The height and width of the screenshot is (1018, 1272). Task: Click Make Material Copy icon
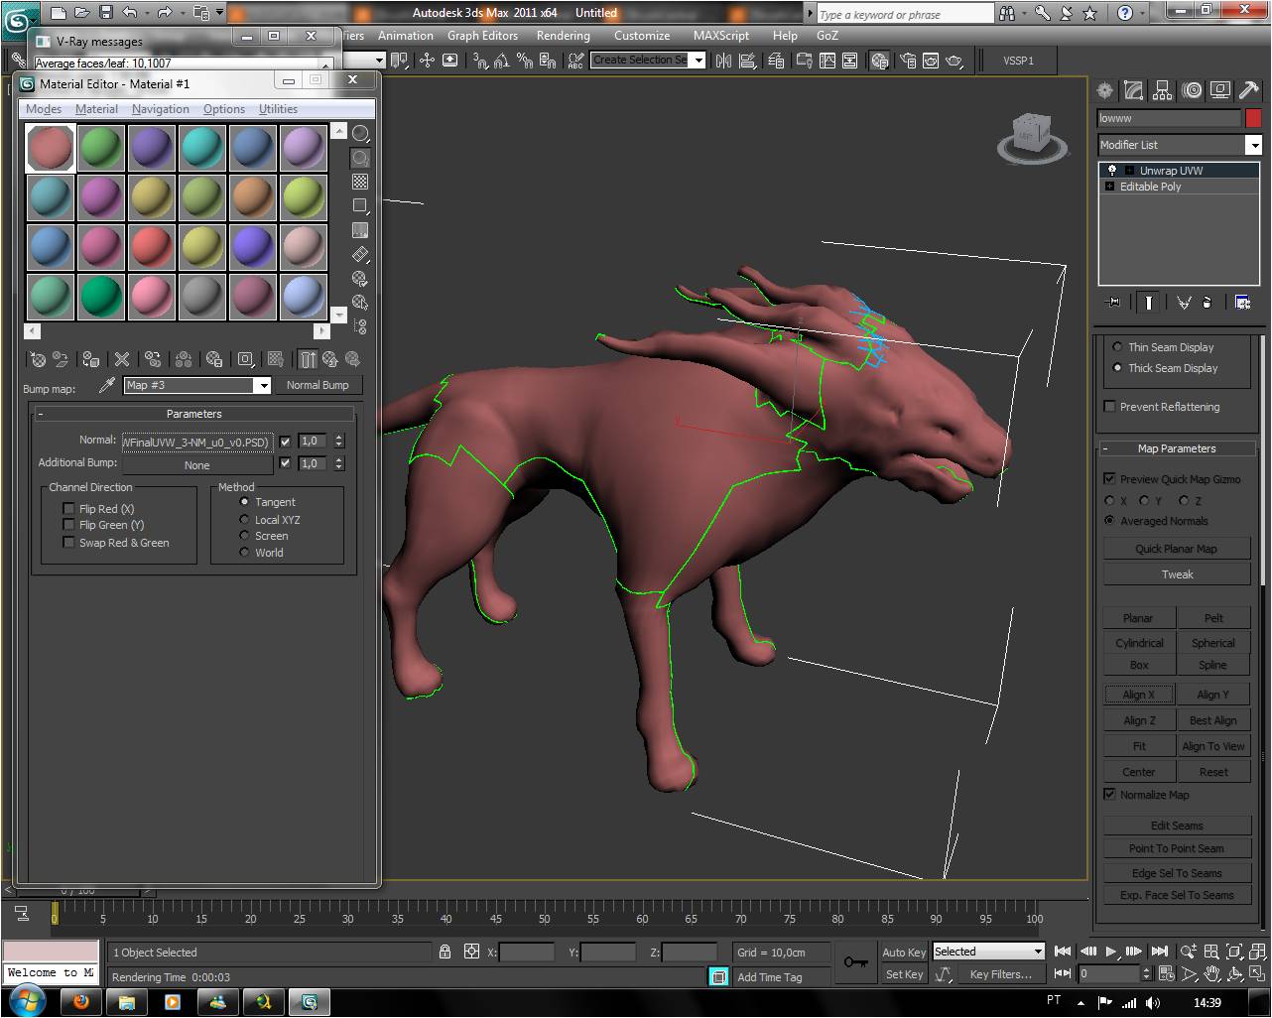point(153,359)
